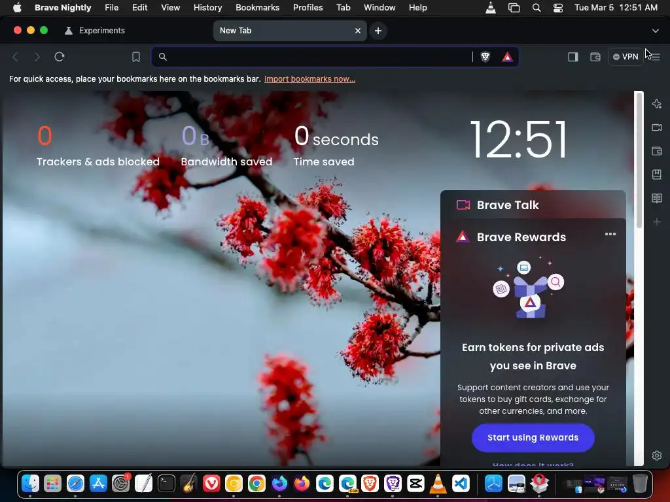Open Brave Rewards card options menu
Screen dimensions: 670x502
[x=610, y=234]
